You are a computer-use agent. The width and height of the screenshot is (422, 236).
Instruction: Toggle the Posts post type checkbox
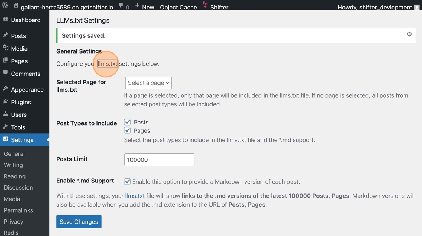(127, 122)
